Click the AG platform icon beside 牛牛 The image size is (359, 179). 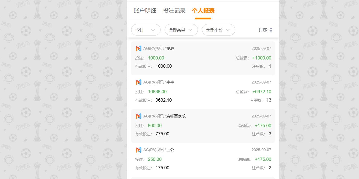pos(139,82)
